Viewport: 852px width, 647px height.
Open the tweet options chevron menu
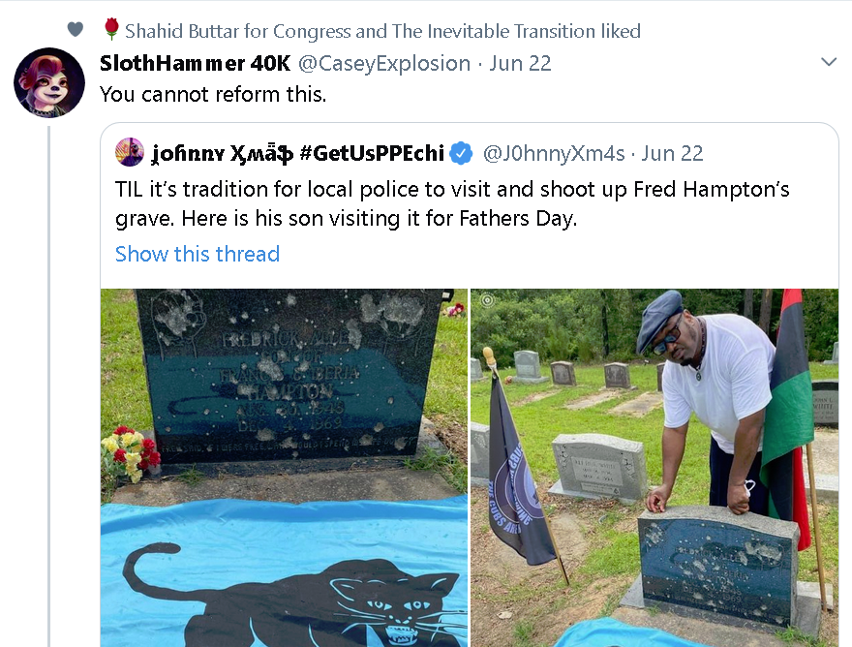[828, 62]
